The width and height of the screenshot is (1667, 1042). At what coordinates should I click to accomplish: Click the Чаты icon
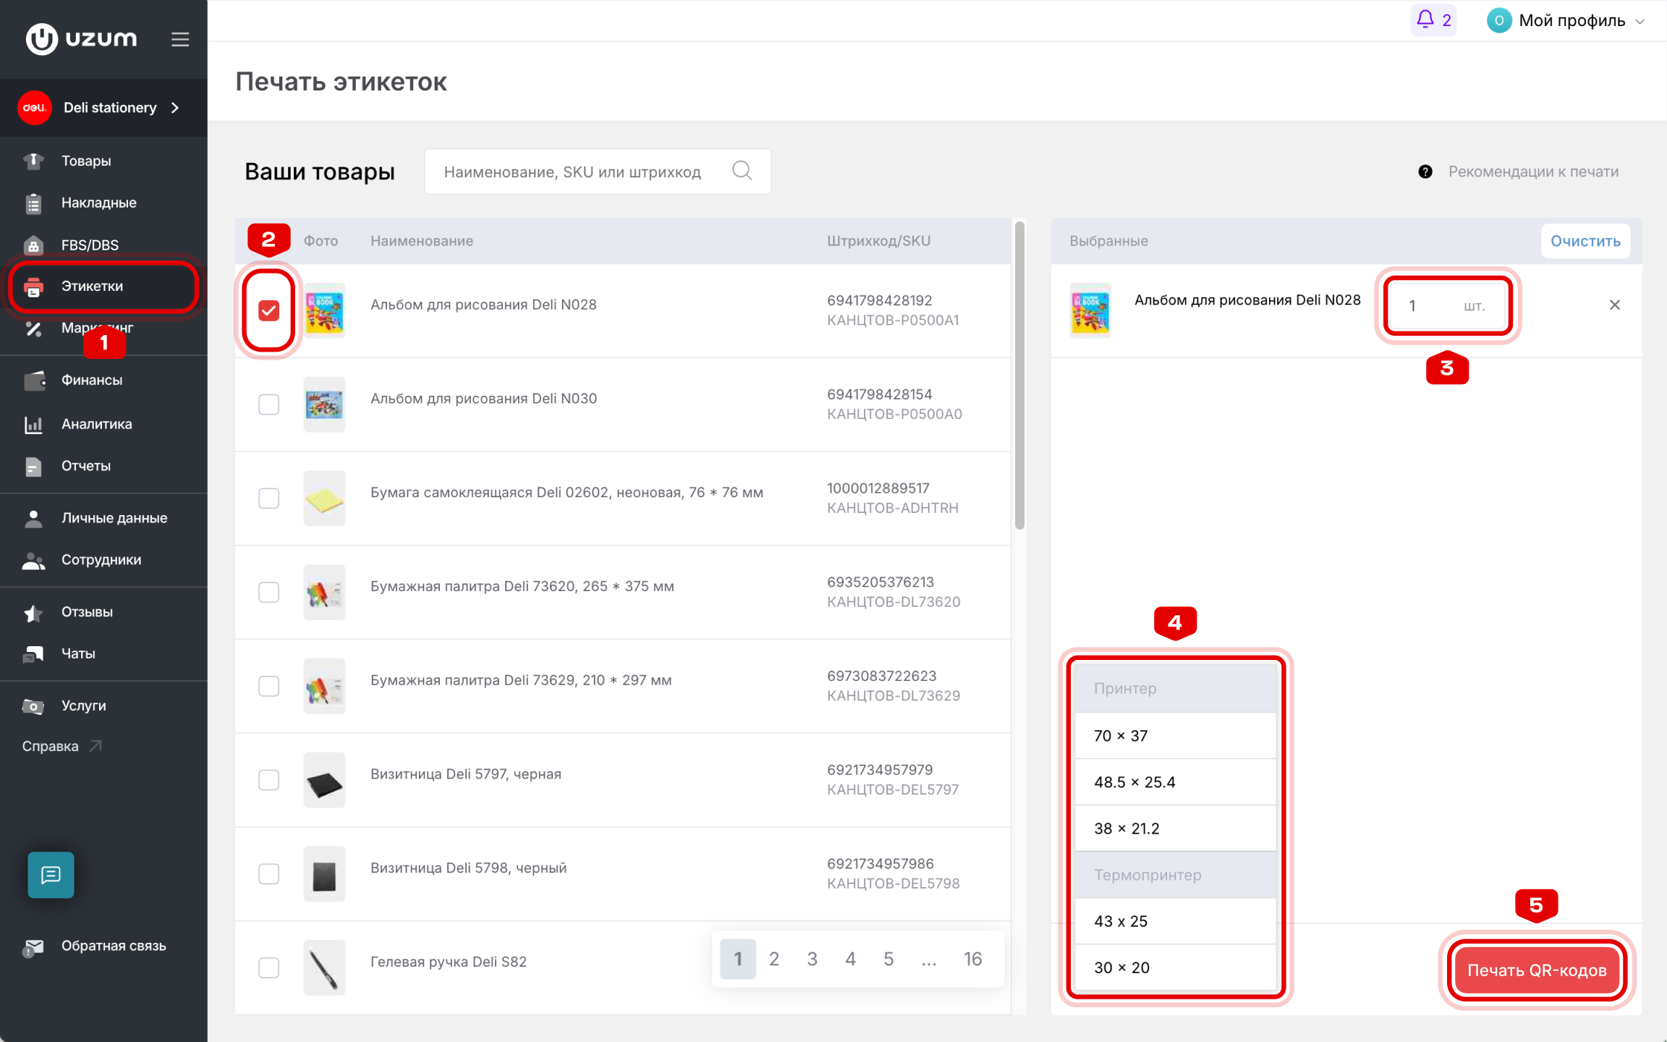tap(33, 653)
